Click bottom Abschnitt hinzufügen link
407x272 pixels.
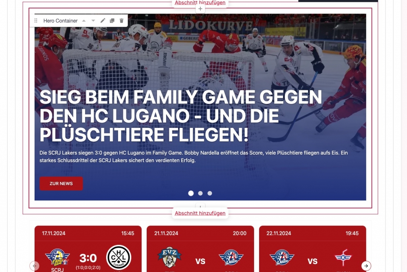(200, 213)
